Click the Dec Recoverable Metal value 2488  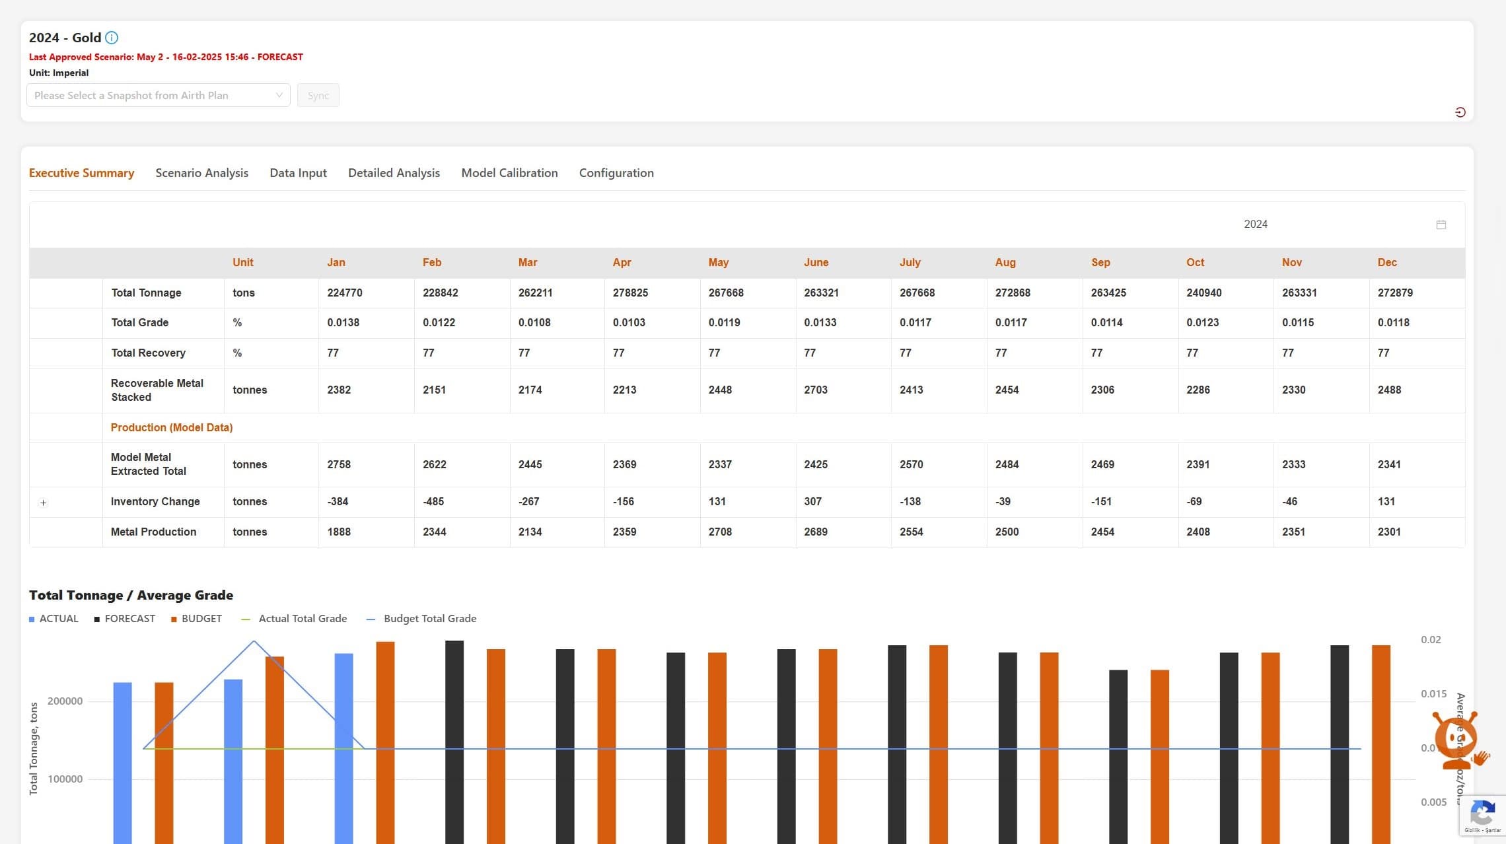click(x=1389, y=390)
